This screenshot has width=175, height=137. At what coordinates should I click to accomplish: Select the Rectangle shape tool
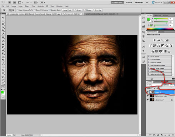(x=3, y=73)
